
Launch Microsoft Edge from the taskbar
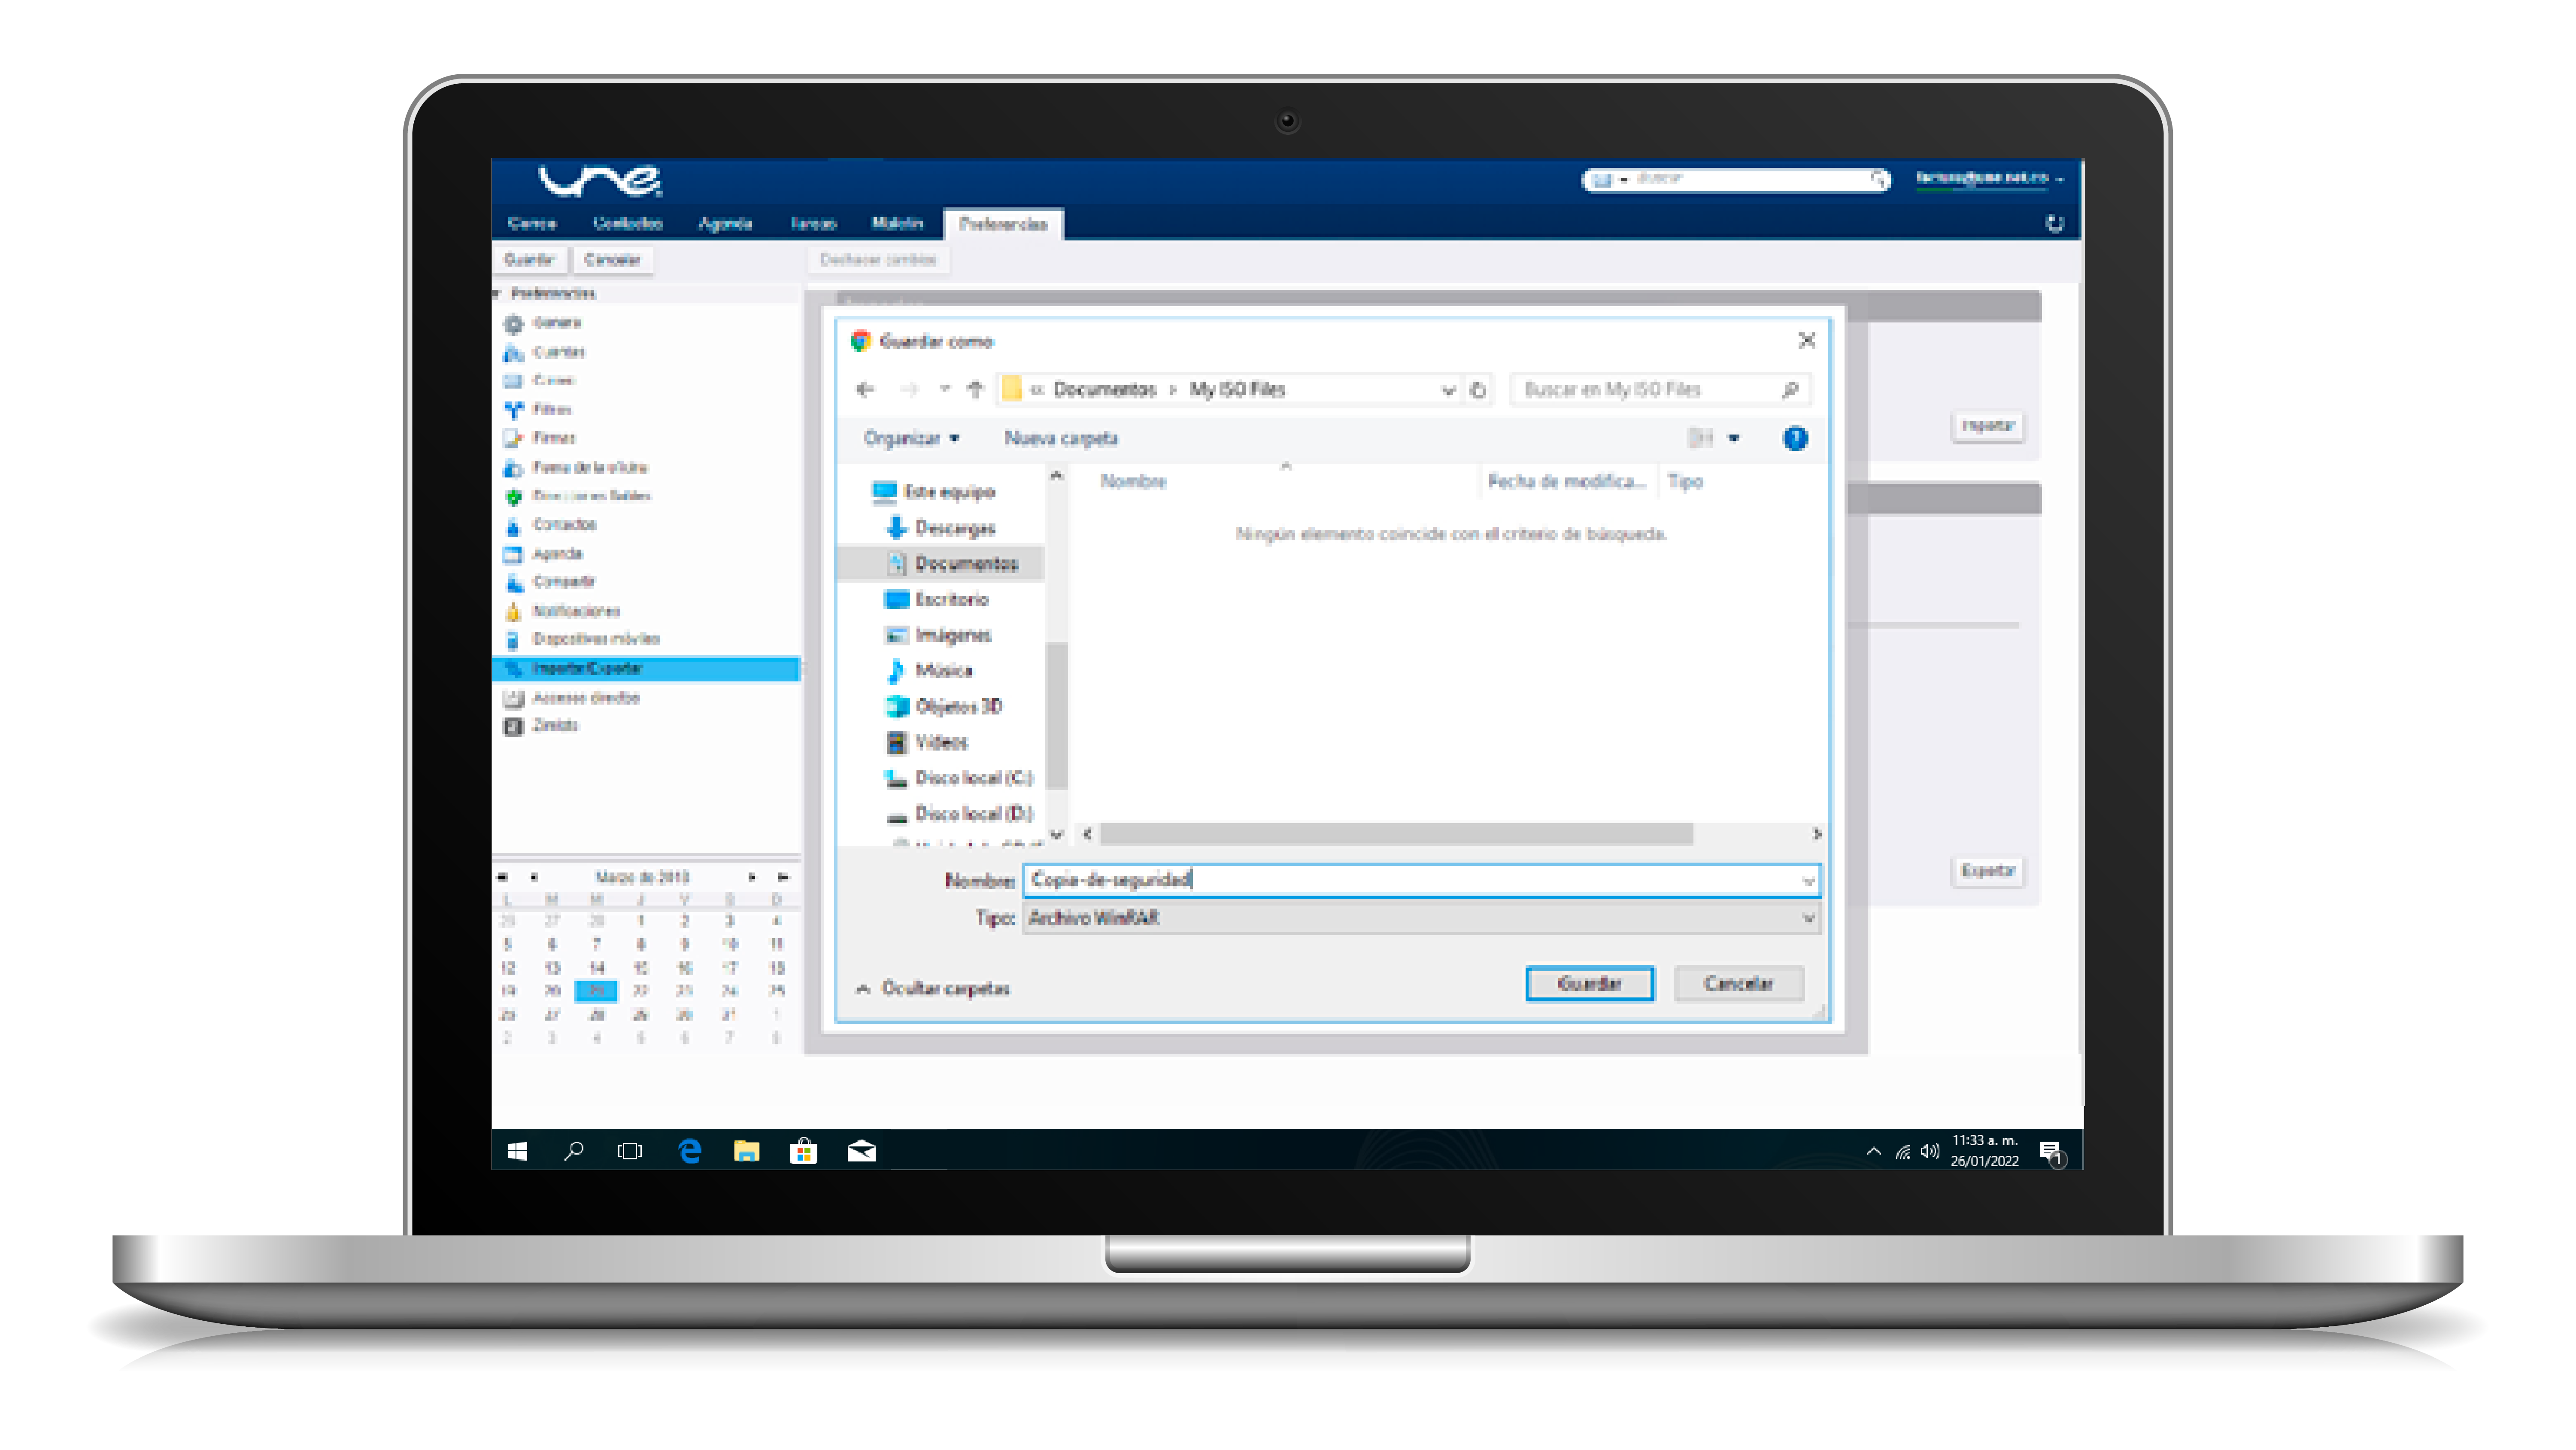(x=689, y=1151)
